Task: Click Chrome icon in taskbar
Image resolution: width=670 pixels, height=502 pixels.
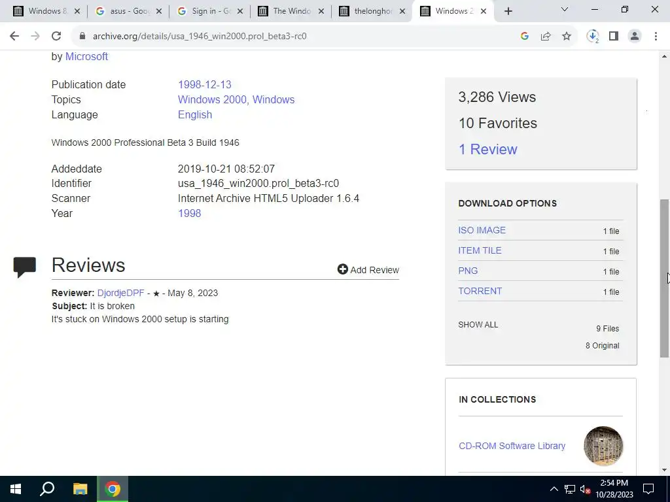Action: (113, 489)
